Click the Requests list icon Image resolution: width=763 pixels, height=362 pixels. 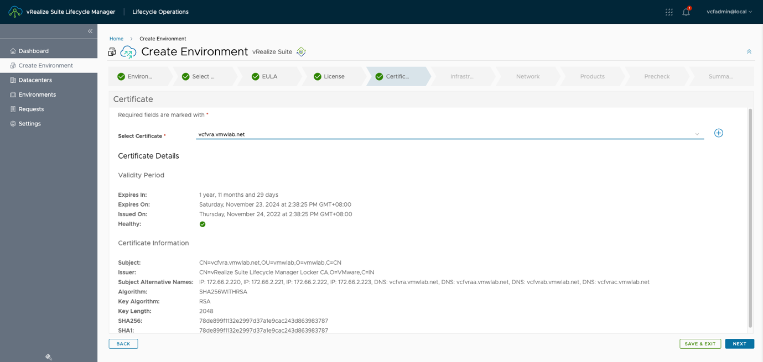click(13, 109)
